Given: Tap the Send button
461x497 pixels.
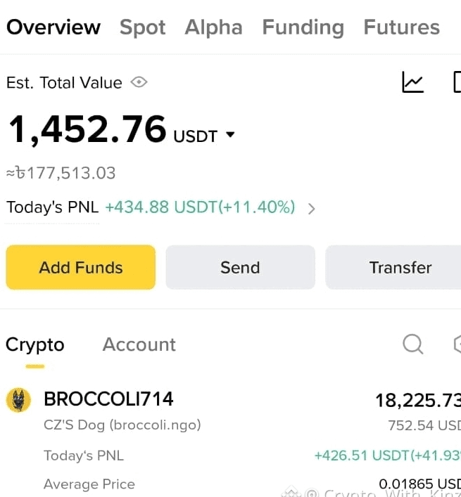Looking at the screenshot, I should (x=240, y=267).
